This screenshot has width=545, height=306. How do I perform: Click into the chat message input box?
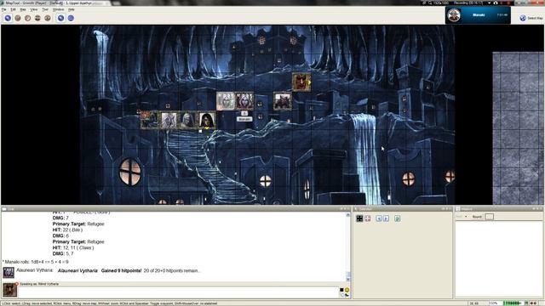[x=178, y=292]
